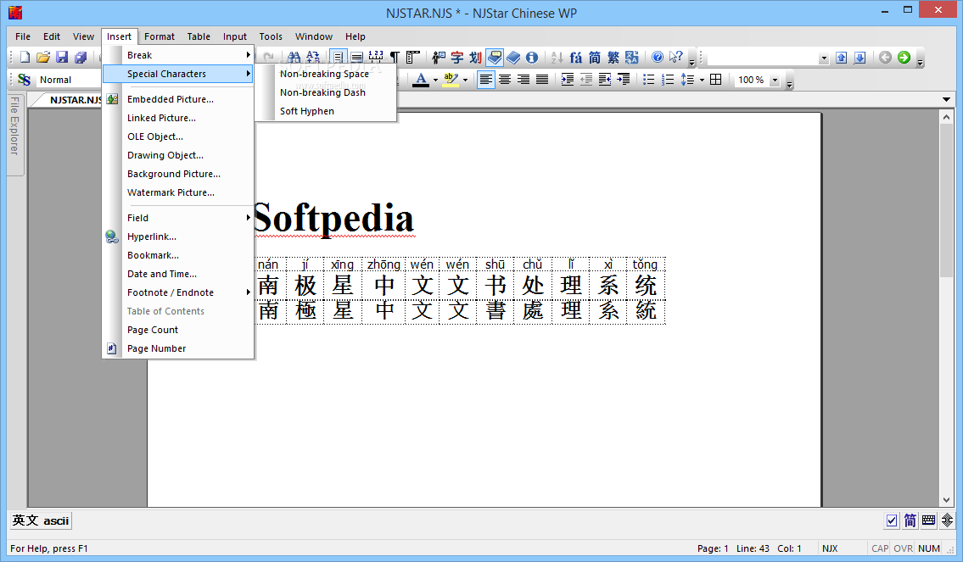Click the vertical scrollbar down arrow
963x562 pixels.
(946, 501)
